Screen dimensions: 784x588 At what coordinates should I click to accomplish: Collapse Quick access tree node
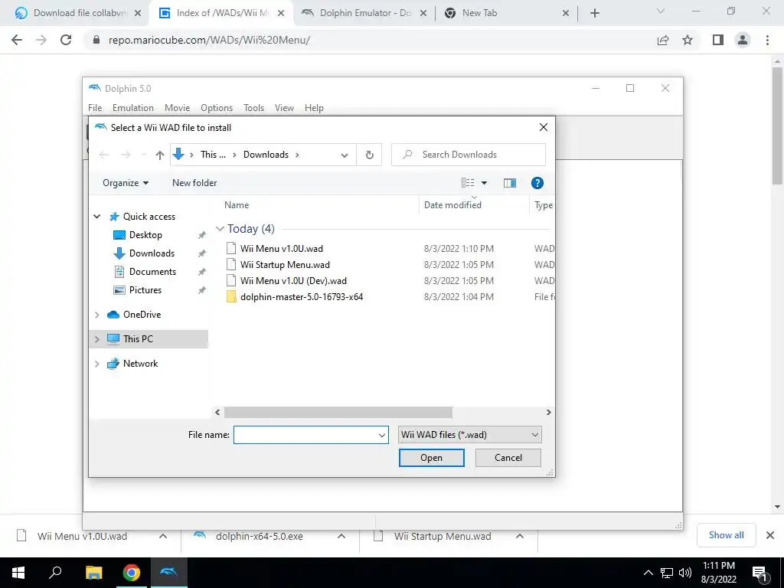click(97, 217)
